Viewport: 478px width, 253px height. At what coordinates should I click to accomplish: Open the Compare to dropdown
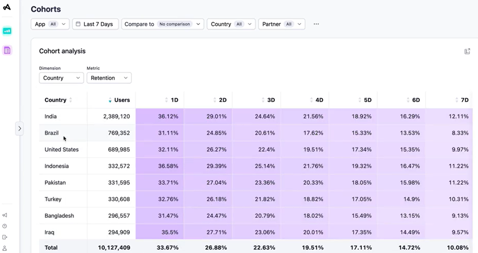coord(162,24)
